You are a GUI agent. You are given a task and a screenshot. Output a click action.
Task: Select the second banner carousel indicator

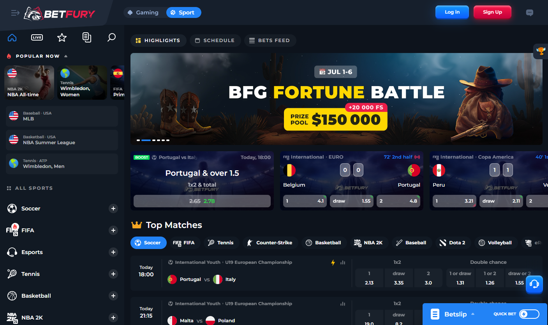pos(146,140)
